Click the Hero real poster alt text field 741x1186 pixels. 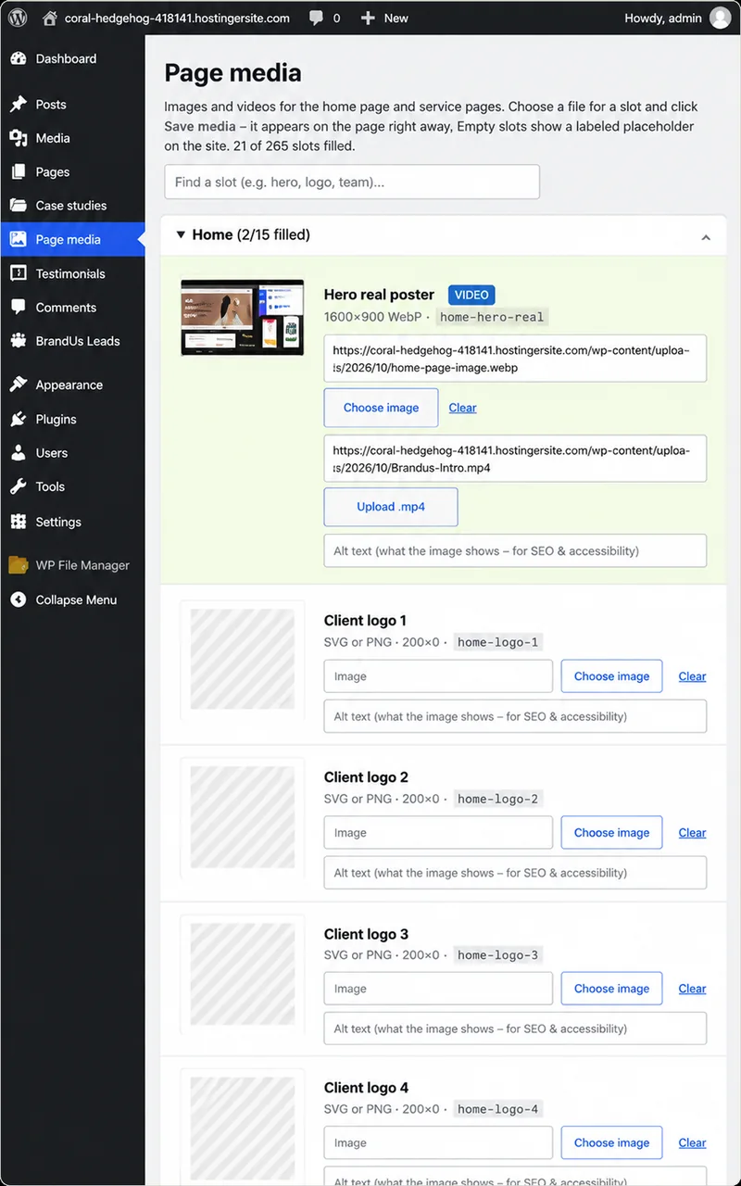click(x=515, y=550)
